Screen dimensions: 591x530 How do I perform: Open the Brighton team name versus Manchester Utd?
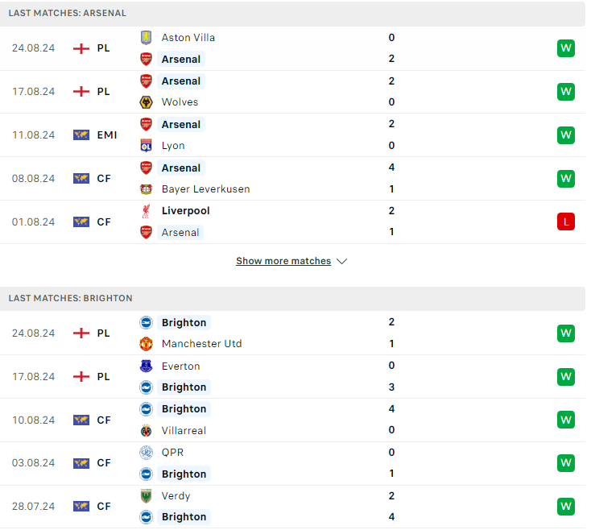tap(184, 323)
